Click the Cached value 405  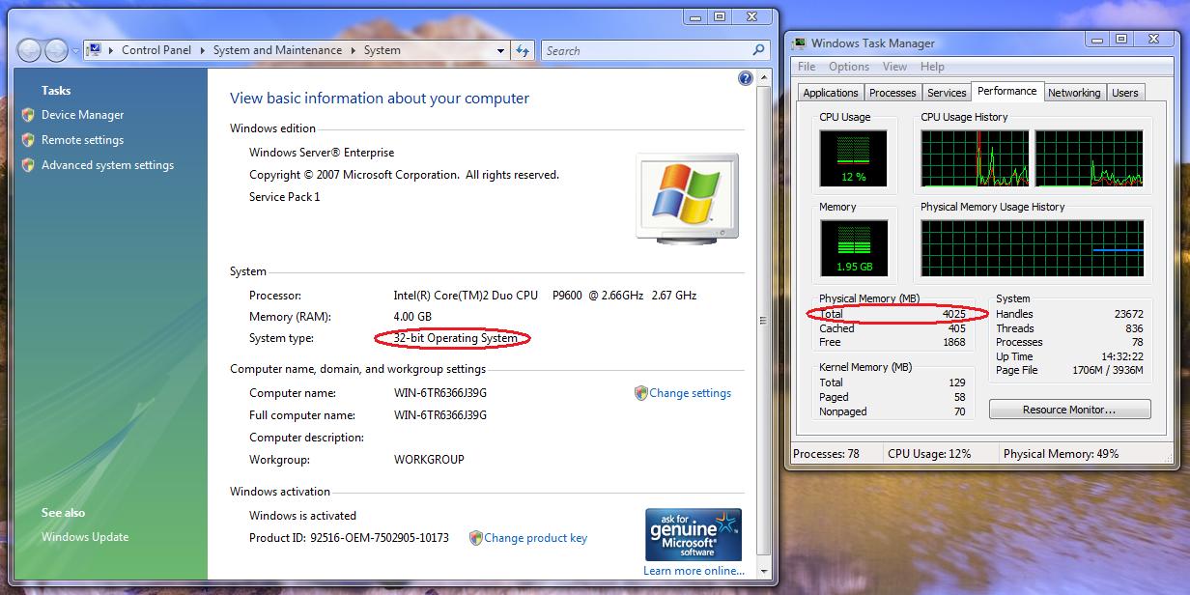(957, 328)
